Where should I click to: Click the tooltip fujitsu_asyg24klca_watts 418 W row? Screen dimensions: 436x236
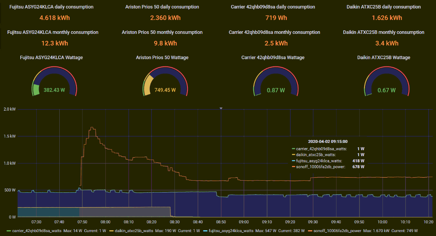(328, 161)
